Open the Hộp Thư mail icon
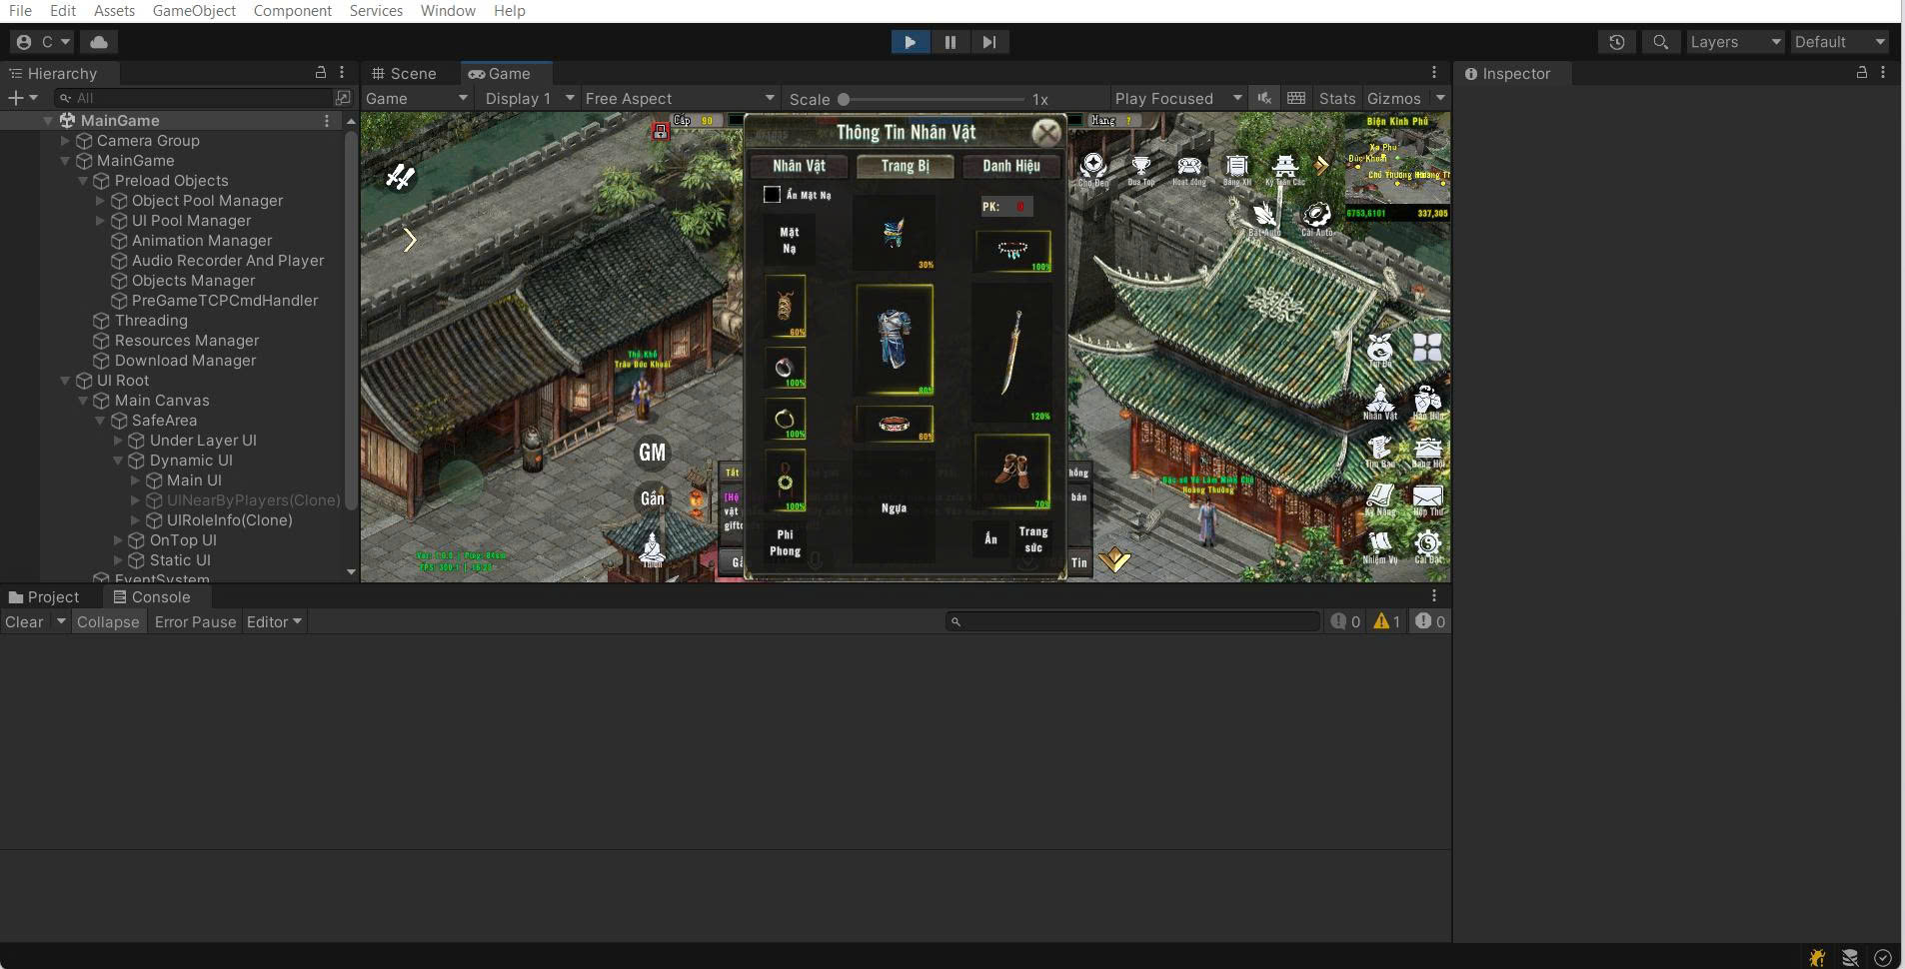The height and width of the screenshot is (969, 1905). pyautogui.click(x=1428, y=498)
